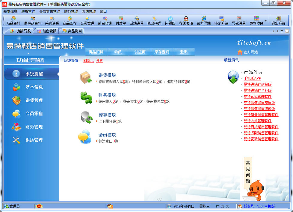Image resolution: width=293 pixels, height=212 pixels.
Task: Open 在线客服 penguin icon
Action: (x=186, y=21)
